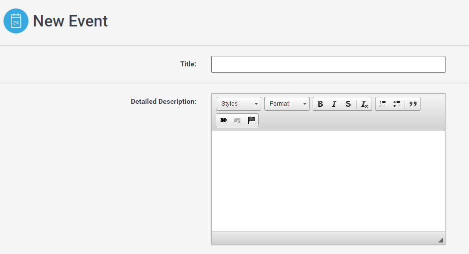Focus the Title input field
The image size is (469, 254).
coord(328,64)
